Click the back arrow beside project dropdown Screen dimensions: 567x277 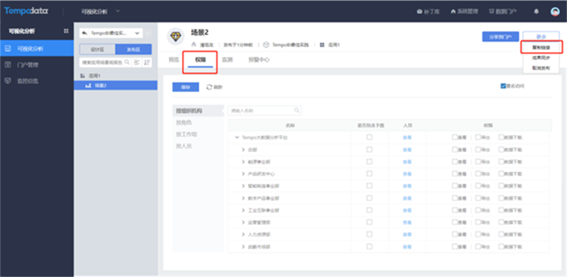pyautogui.click(x=84, y=33)
